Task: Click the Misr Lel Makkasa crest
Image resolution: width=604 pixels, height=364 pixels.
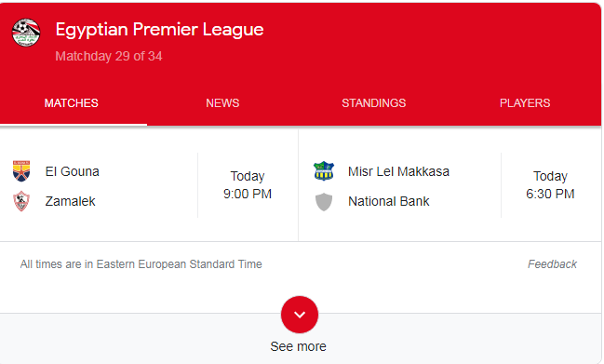Action: 324,171
